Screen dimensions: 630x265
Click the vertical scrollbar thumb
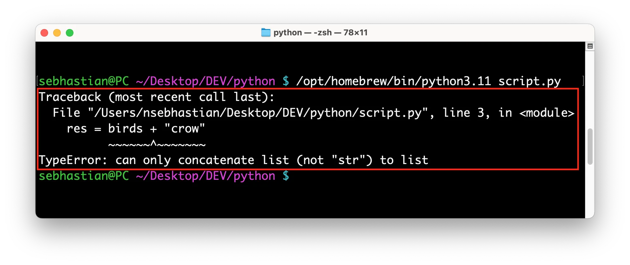(590, 146)
